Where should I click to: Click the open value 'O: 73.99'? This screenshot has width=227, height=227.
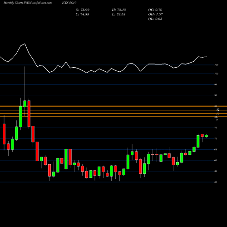click(83, 10)
